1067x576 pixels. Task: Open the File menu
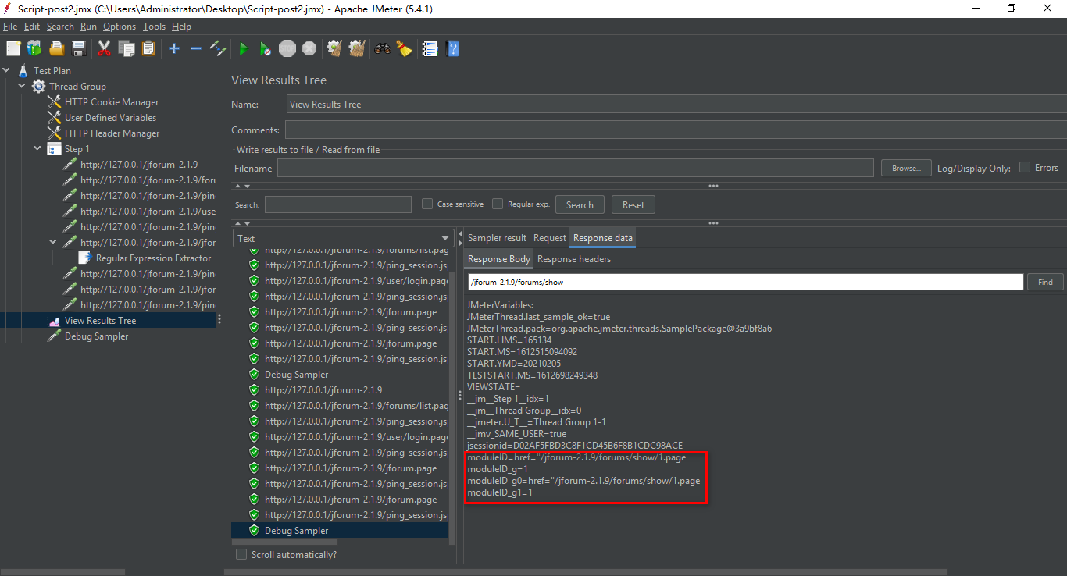tap(10, 27)
